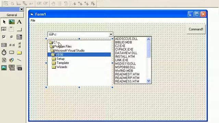Select the OptionButton control tool

click(x=12, y=37)
